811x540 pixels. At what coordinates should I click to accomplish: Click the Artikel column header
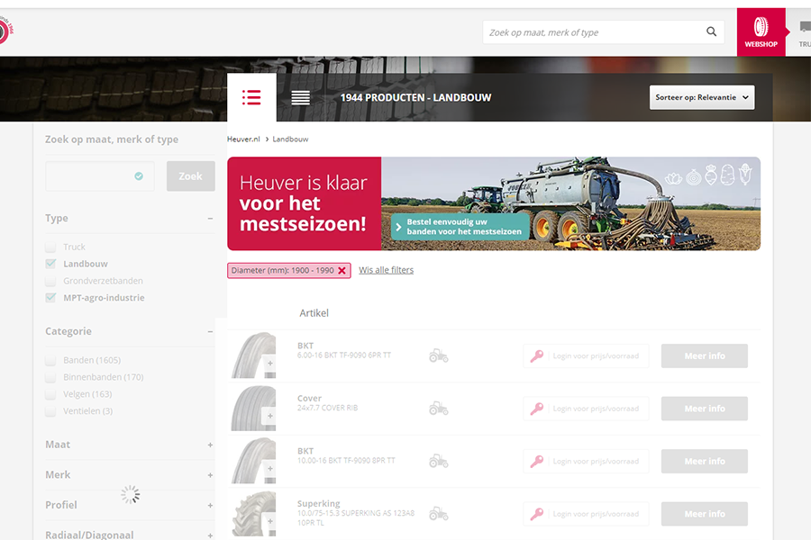click(x=314, y=313)
